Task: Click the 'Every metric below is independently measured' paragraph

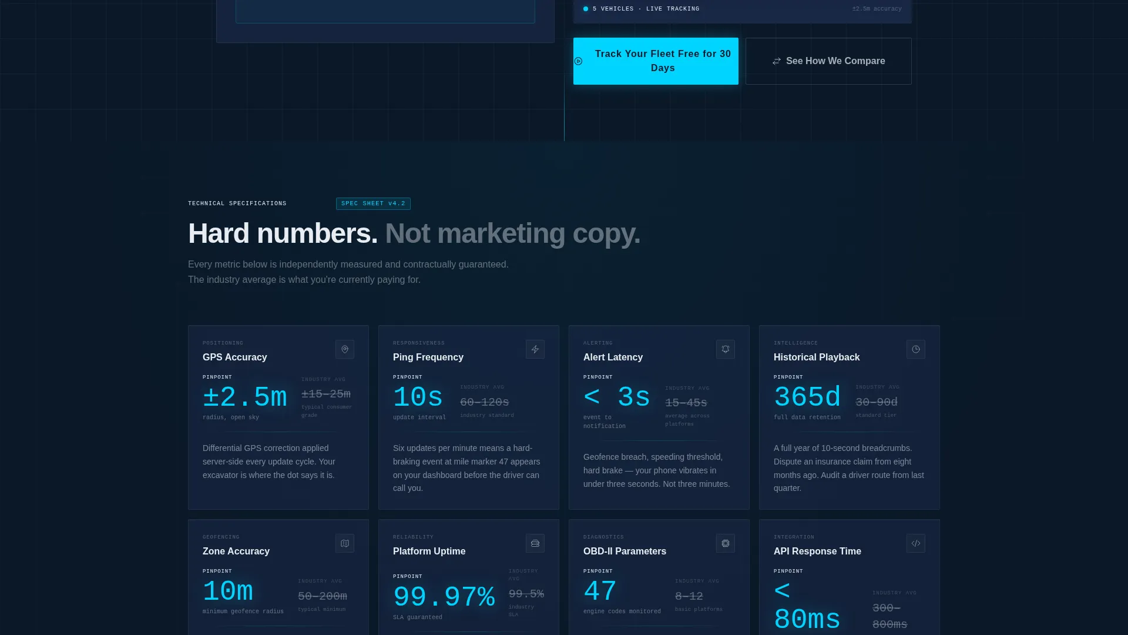Action: (348, 272)
